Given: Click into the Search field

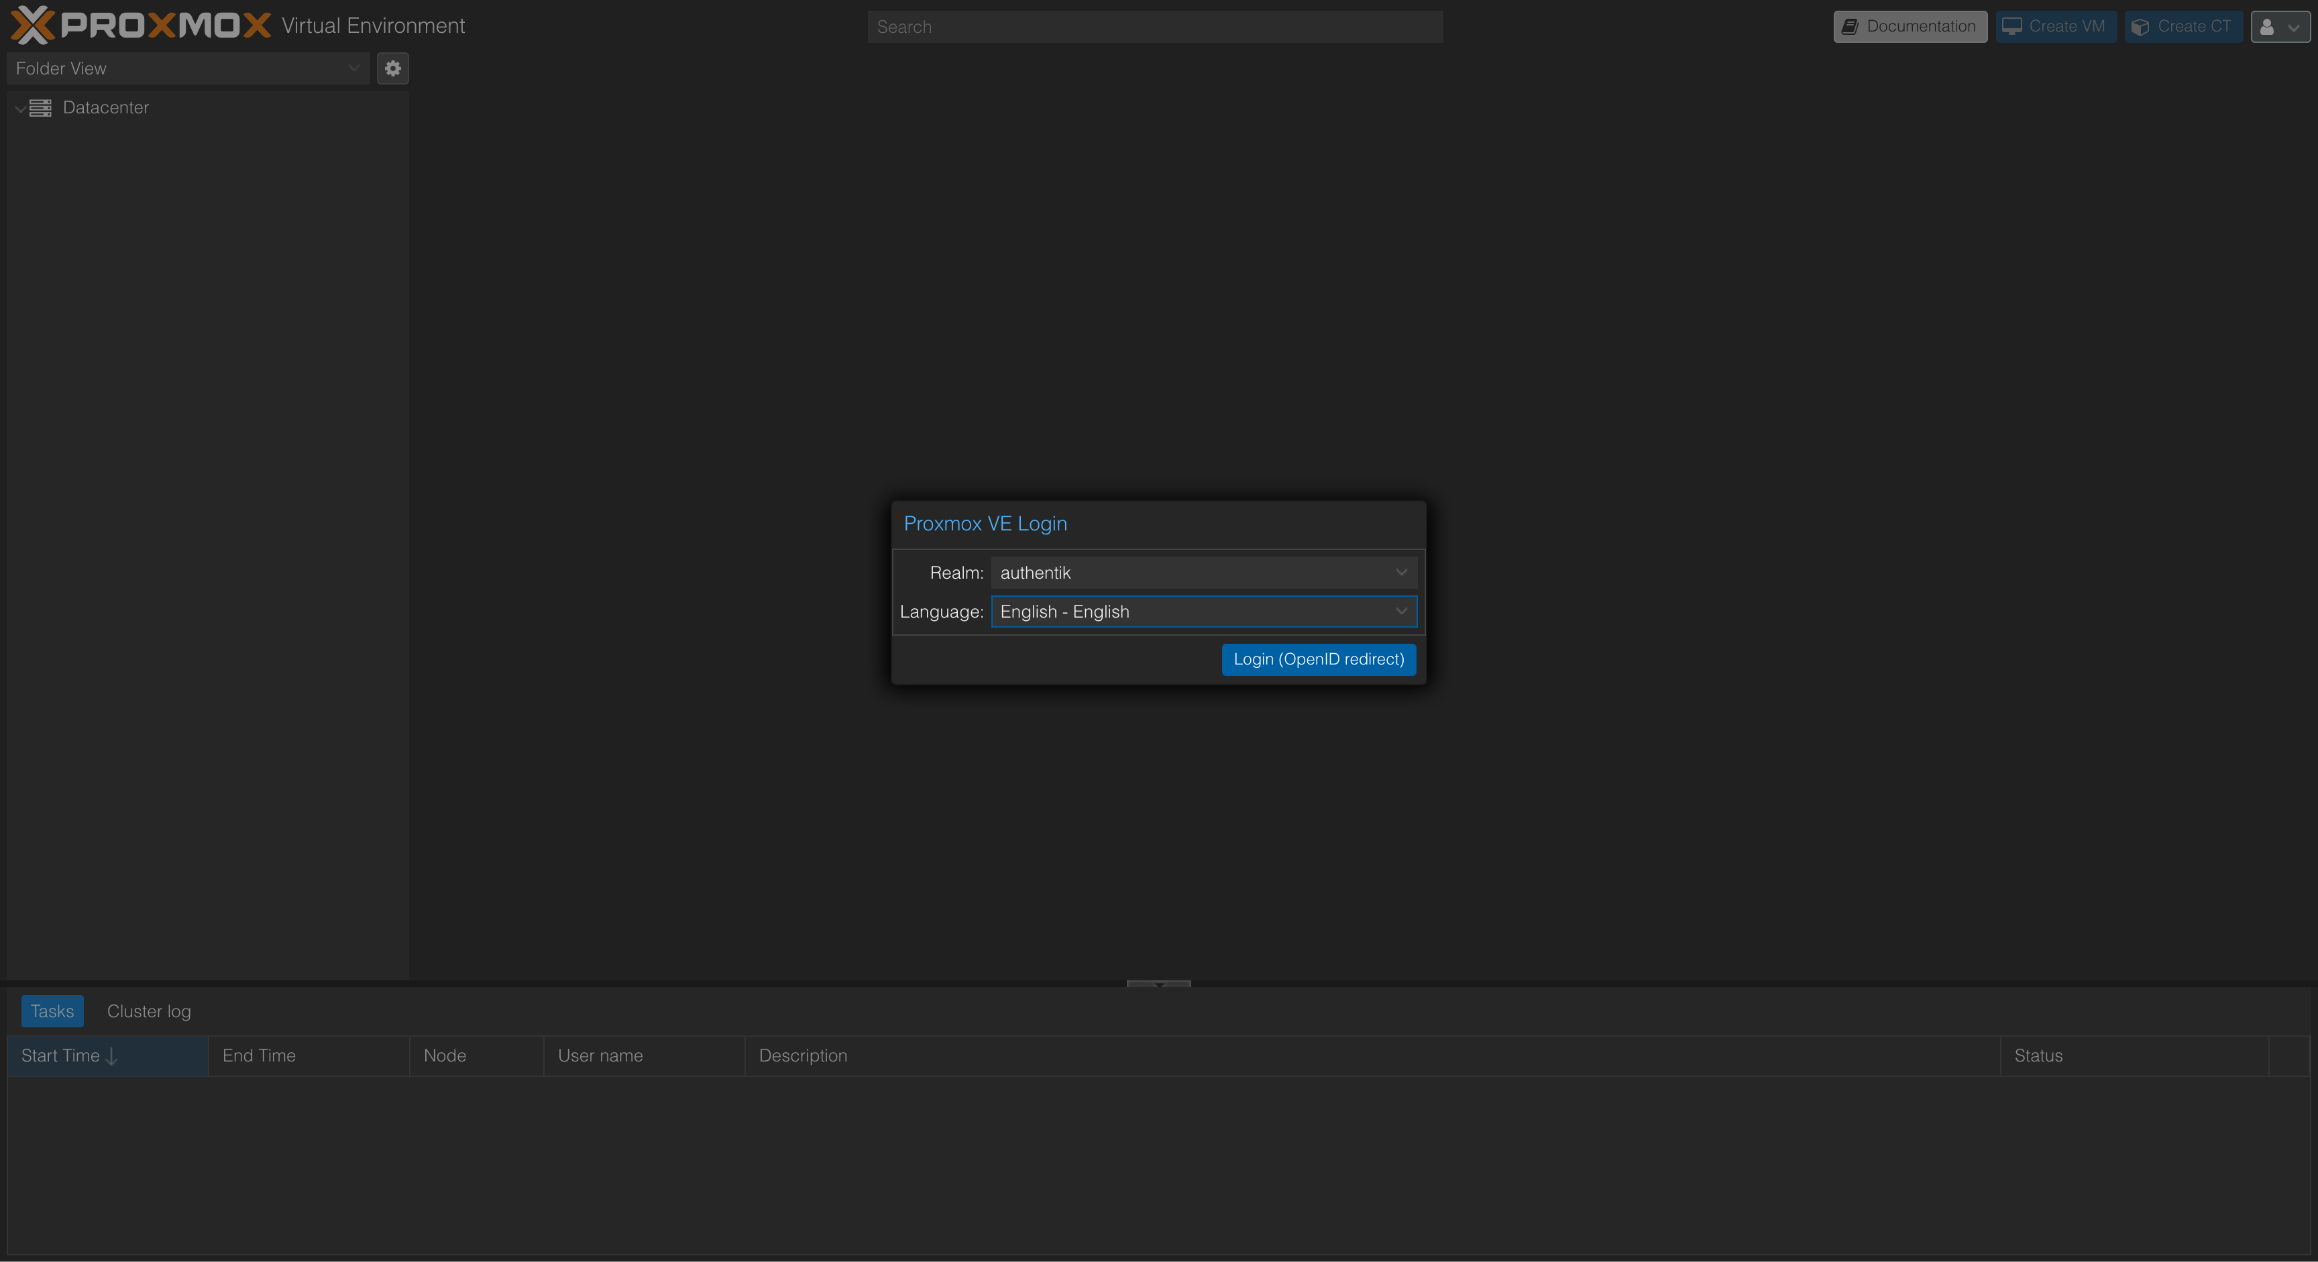Looking at the screenshot, I should (x=1154, y=26).
